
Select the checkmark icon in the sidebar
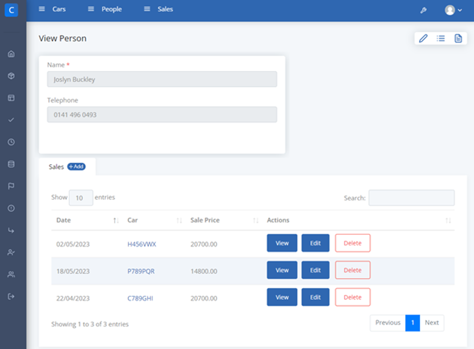tap(11, 120)
